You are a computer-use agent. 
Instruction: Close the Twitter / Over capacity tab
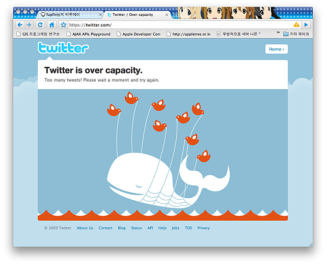[167, 15]
